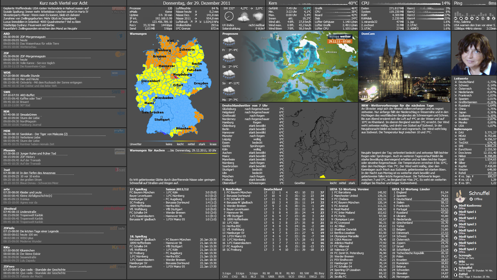Open the Friday forecast weather icon
This screenshot has height=280, width=497.
pyautogui.click(x=229, y=41)
